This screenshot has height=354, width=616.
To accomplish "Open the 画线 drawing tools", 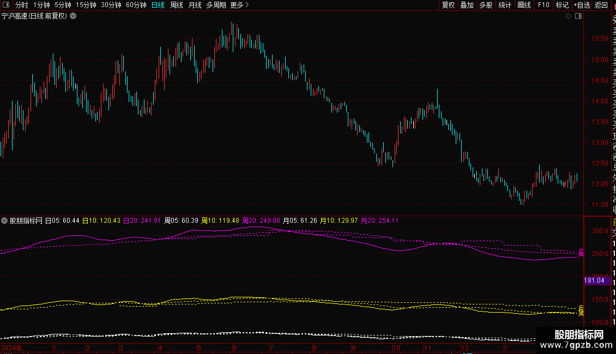I will coord(524,5).
